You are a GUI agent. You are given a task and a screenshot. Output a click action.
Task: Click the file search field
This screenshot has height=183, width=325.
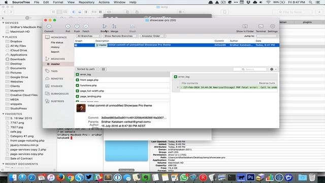point(250,69)
